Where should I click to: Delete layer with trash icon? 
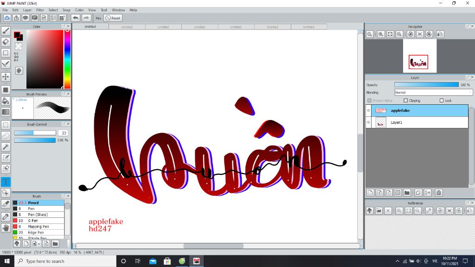[x=439, y=192]
